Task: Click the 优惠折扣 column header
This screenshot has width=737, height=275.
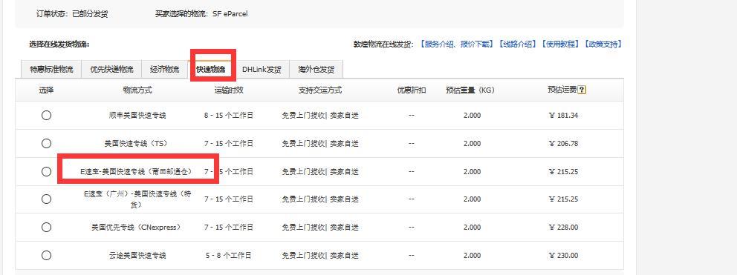Action: [x=412, y=90]
